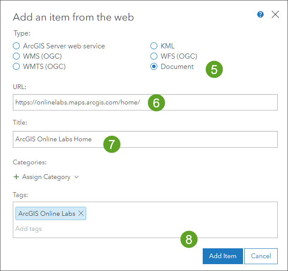Choose the WMS (OGC) radio option
Screen dimensions: 288x271
click(x=16, y=56)
